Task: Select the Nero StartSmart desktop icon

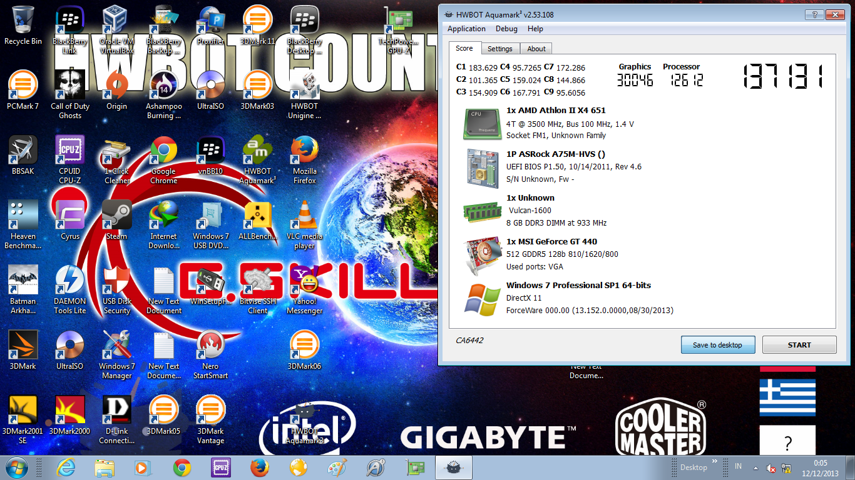Action: click(210, 354)
